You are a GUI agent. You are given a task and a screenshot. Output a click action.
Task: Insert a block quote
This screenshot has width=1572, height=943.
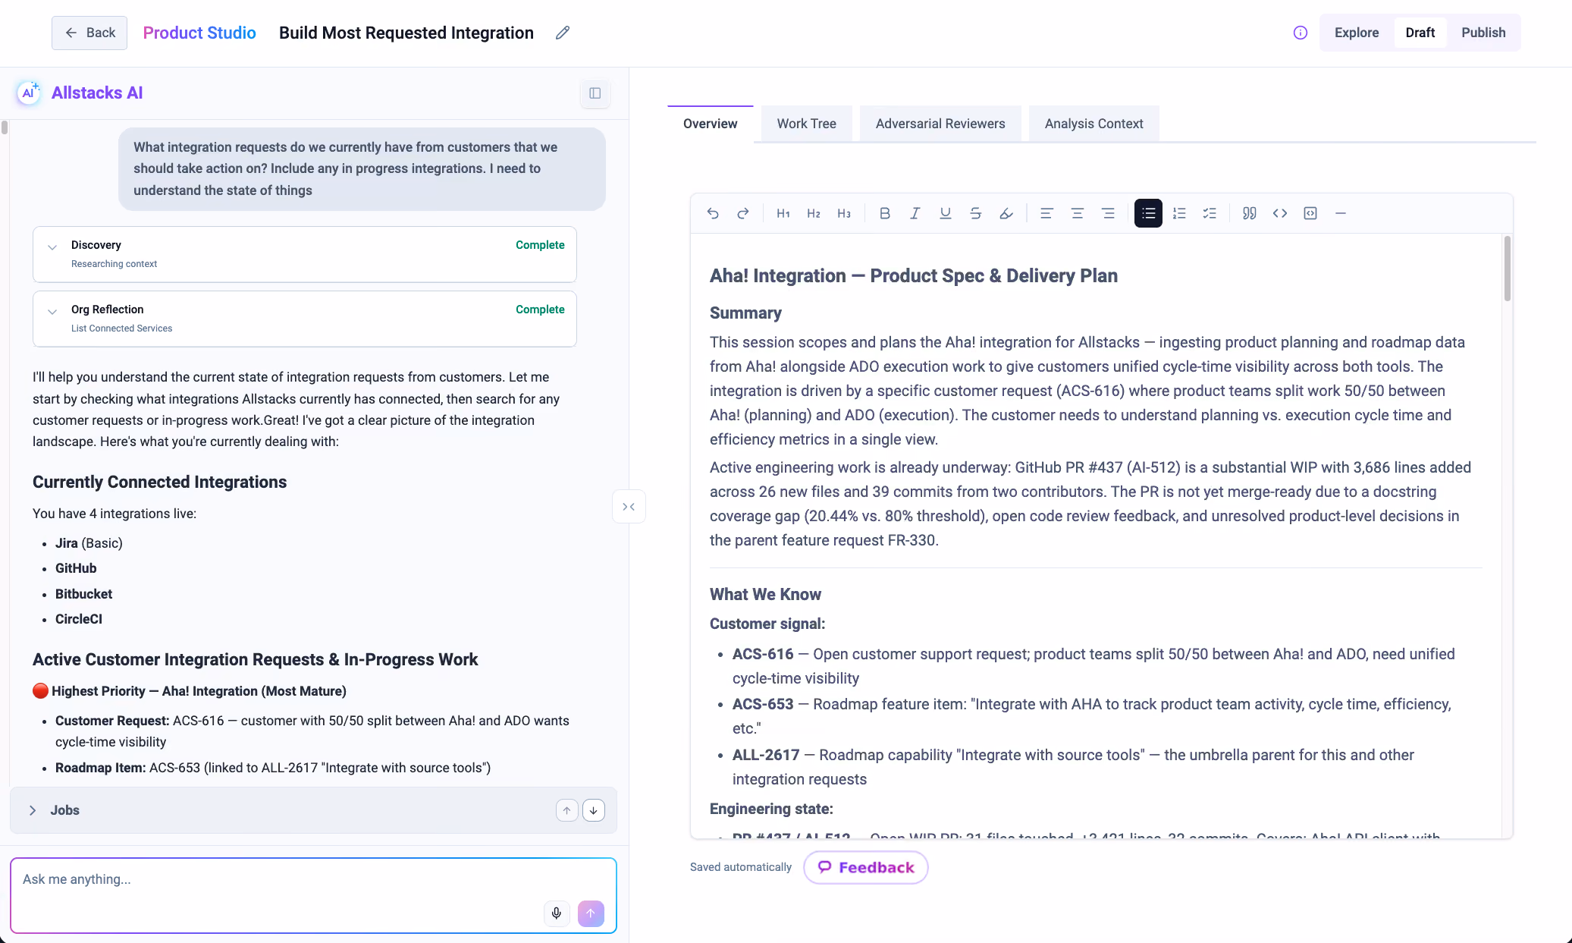click(1250, 213)
